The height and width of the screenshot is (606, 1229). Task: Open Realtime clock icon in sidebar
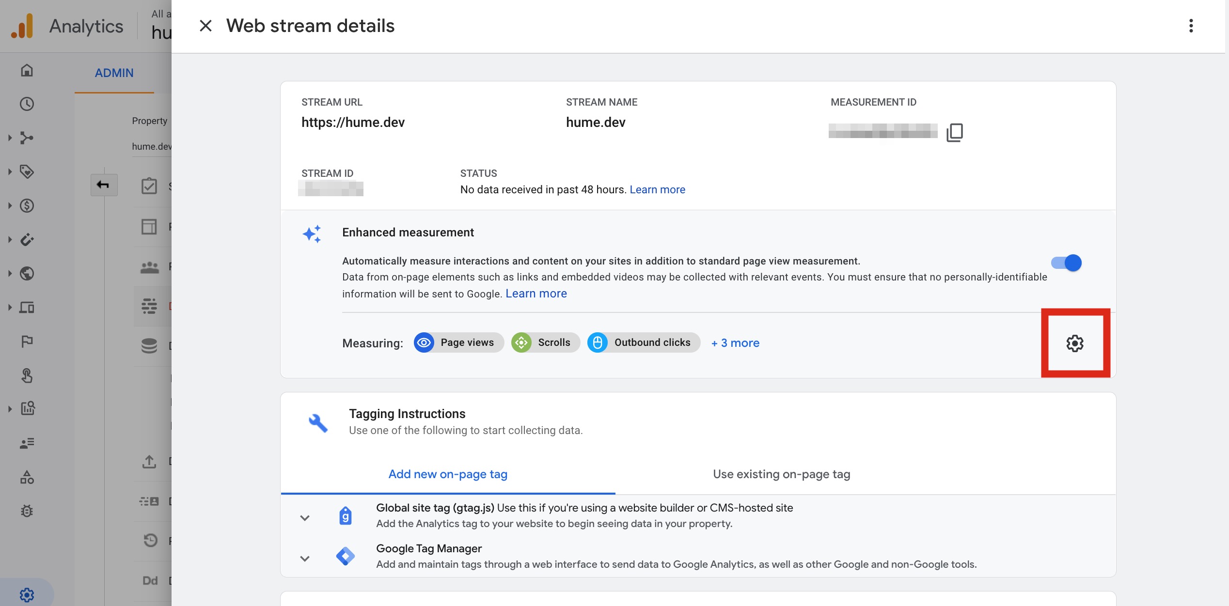[x=27, y=104]
